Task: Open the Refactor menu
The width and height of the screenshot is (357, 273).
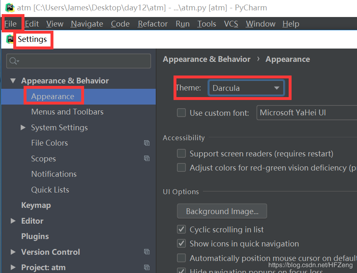Action: pyautogui.click(x=153, y=24)
